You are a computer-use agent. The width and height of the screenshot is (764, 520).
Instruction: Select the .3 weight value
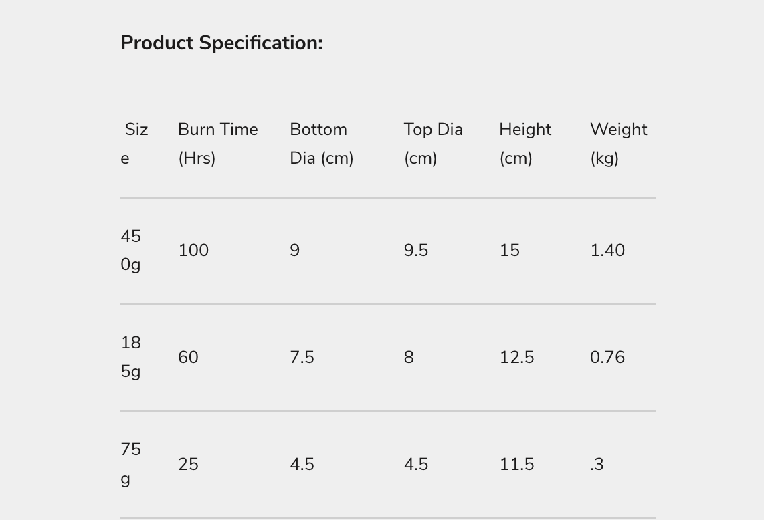(x=597, y=465)
